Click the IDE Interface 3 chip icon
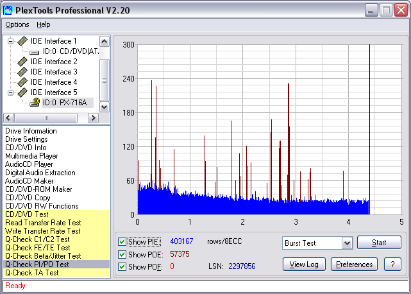Image resolution: width=411 pixels, height=294 pixels. [x=22, y=72]
